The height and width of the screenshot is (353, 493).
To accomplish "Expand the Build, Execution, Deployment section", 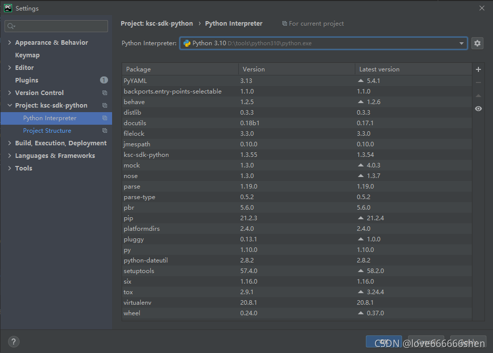I will [9, 143].
